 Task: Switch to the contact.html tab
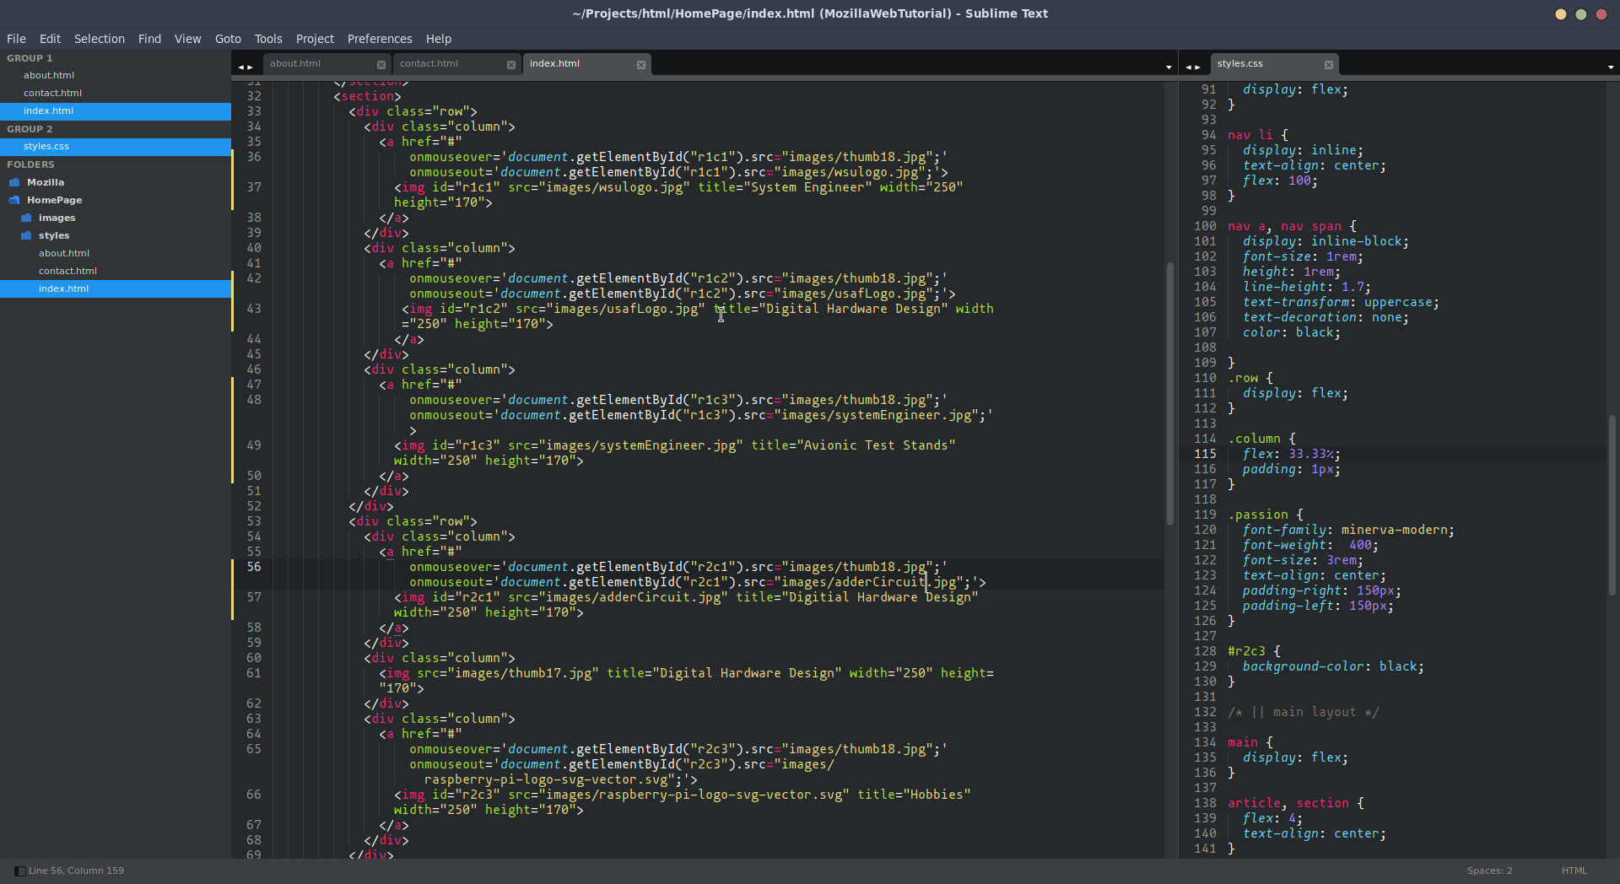(429, 63)
